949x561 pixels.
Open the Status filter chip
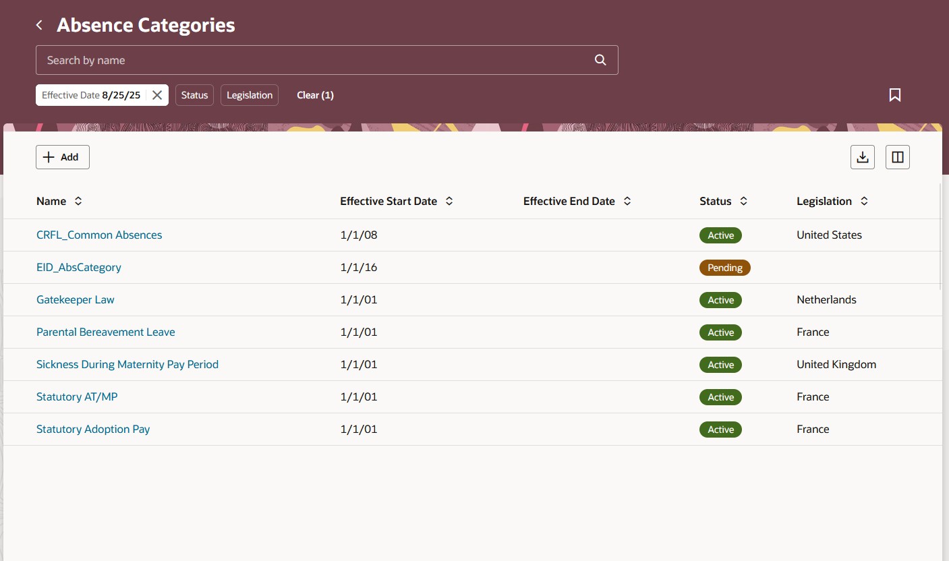pyautogui.click(x=194, y=94)
